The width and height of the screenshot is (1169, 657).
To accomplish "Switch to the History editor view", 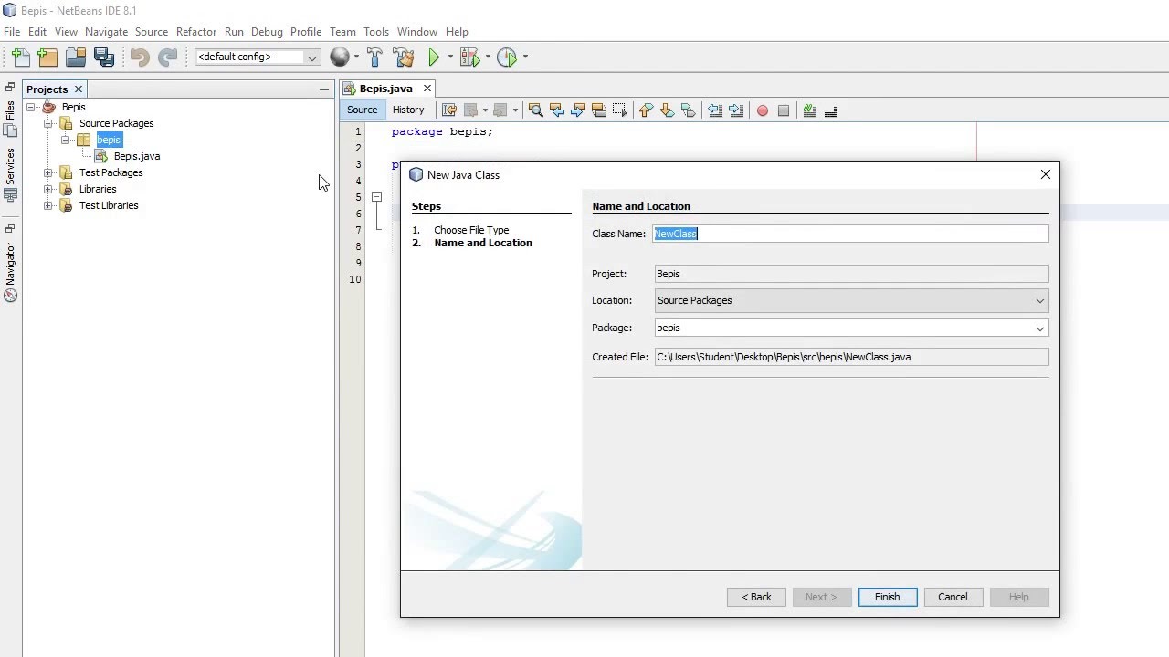I will pyautogui.click(x=408, y=109).
